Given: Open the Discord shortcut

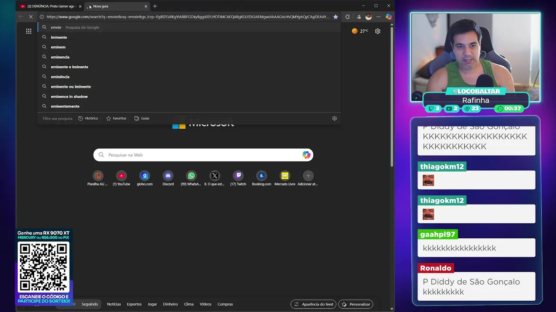Looking at the screenshot, I should point(168,178).
